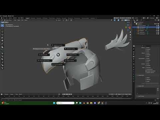Click the 3D viewport editor type icon

tap(2, 20)
